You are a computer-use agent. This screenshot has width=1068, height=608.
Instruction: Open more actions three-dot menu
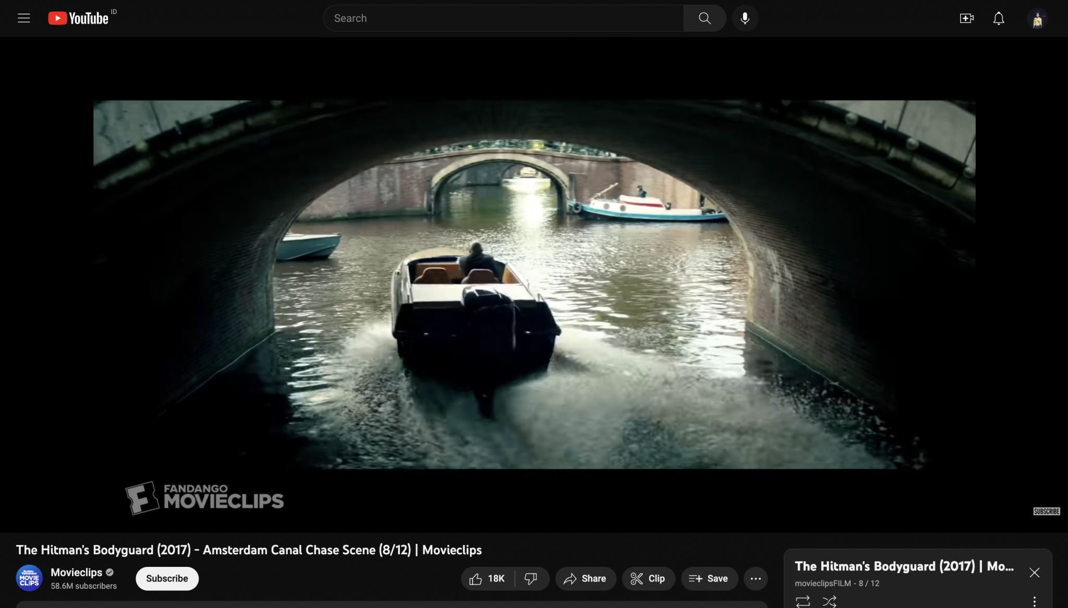[756, 578]
